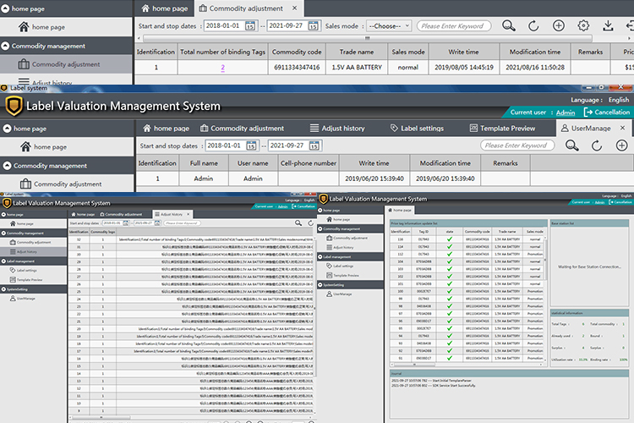Click the refresh icon in UserManage toolbar

pyautogui.click(x=597, y=146)
